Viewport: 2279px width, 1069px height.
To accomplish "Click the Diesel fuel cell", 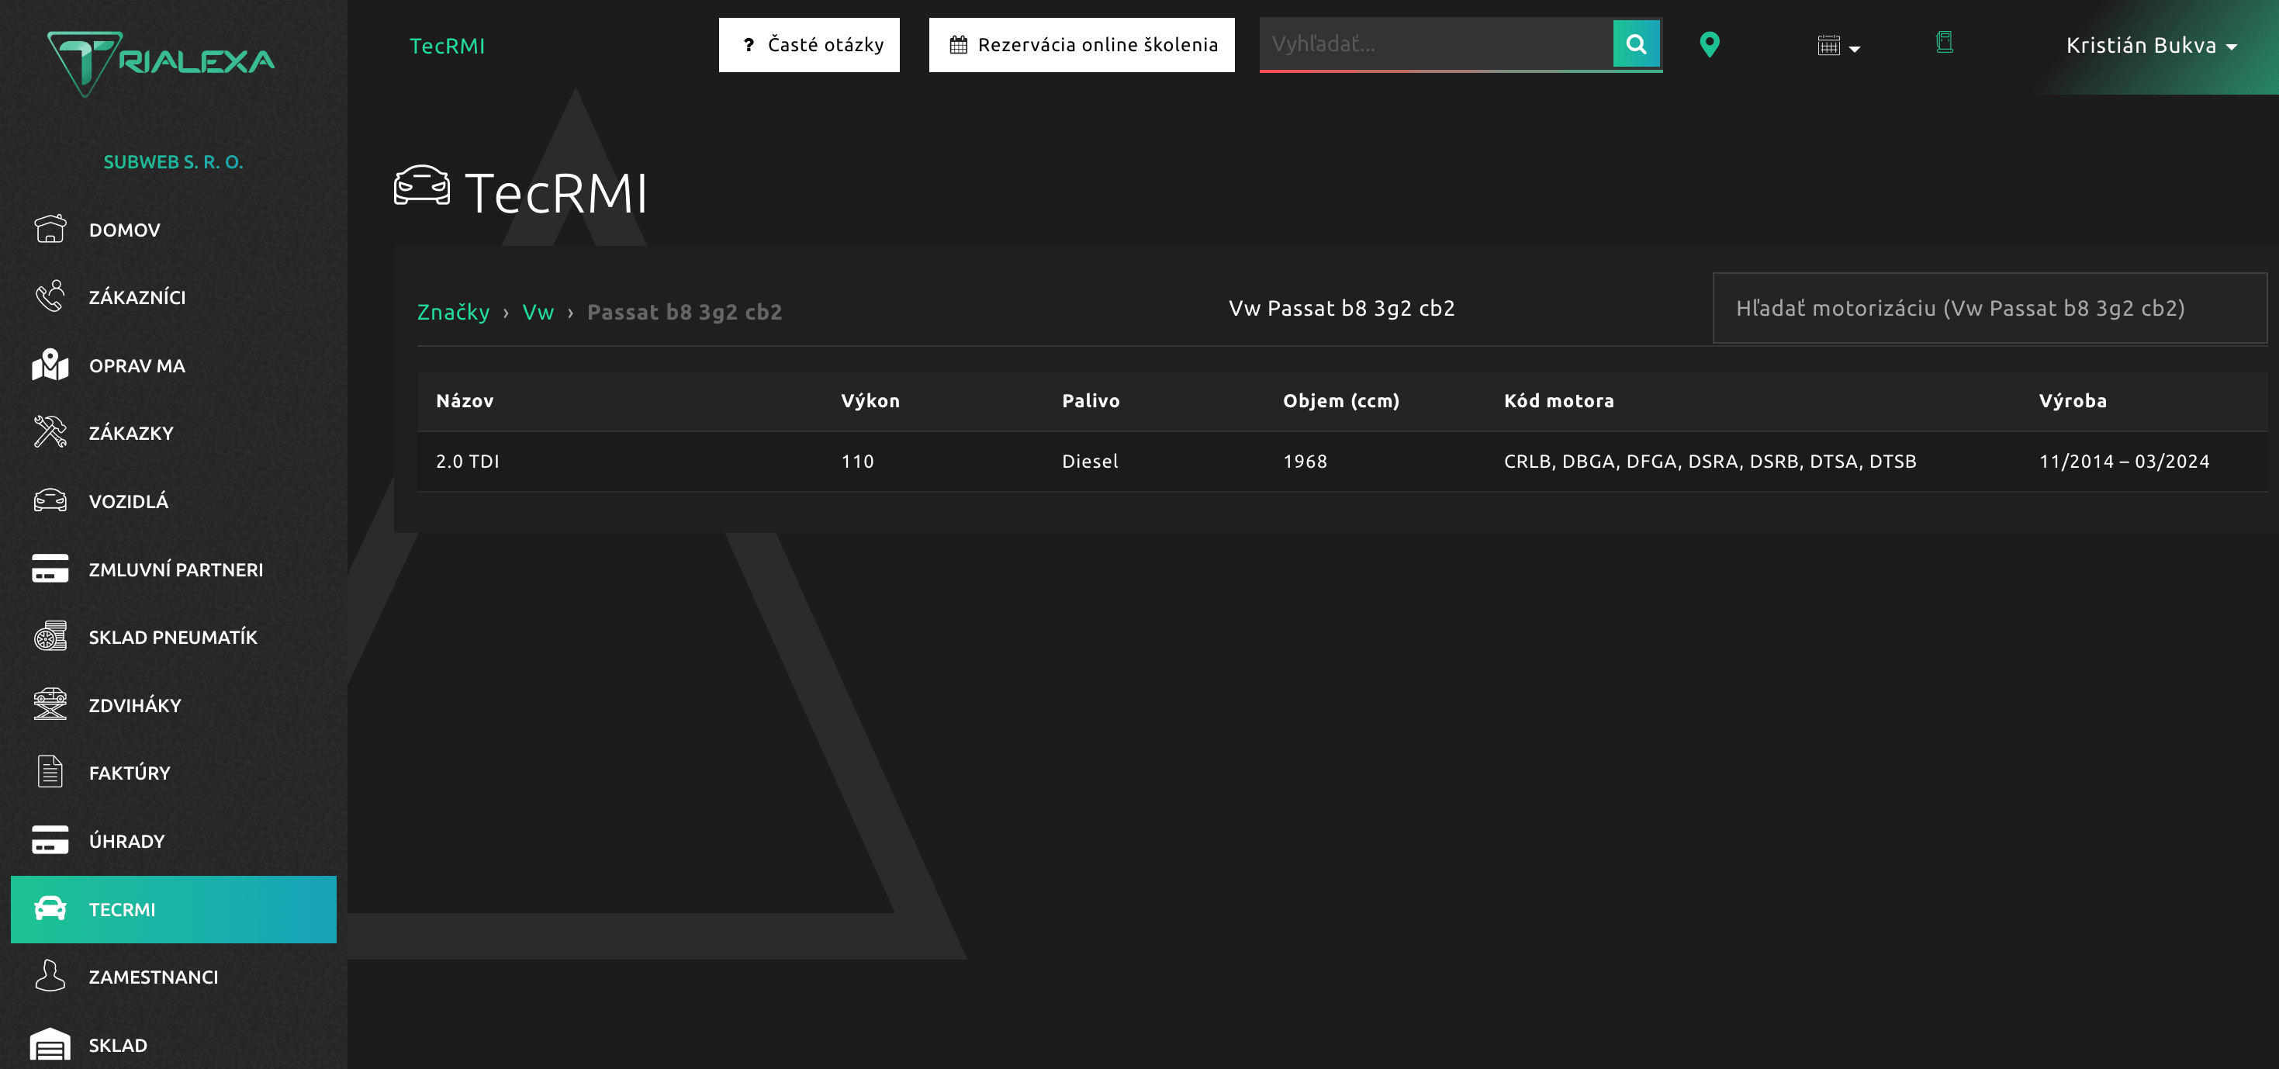I will (x=1090, y=461).
